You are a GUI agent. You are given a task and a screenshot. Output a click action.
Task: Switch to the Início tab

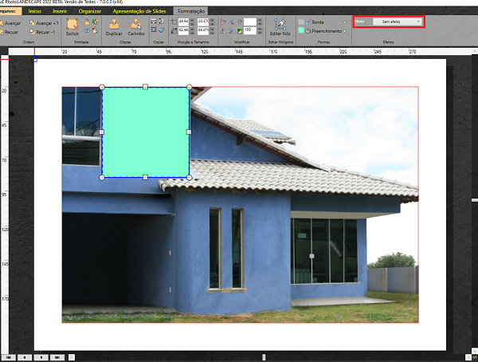pyautogui.click(x=34, y=11)
